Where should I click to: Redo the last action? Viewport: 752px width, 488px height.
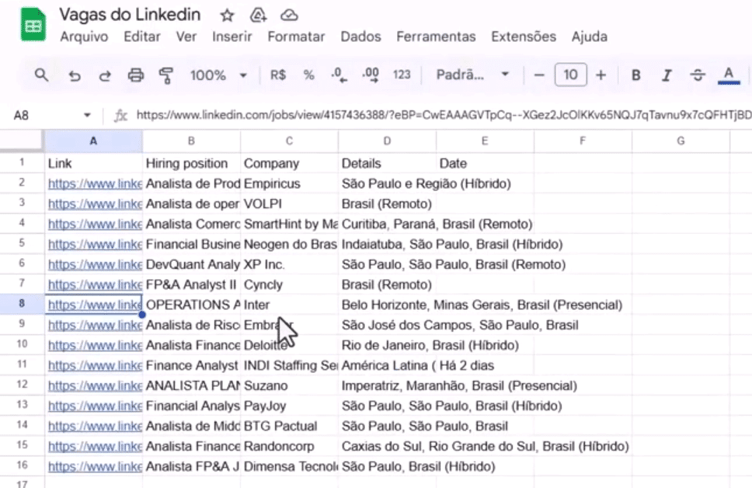tap(105, 75)
